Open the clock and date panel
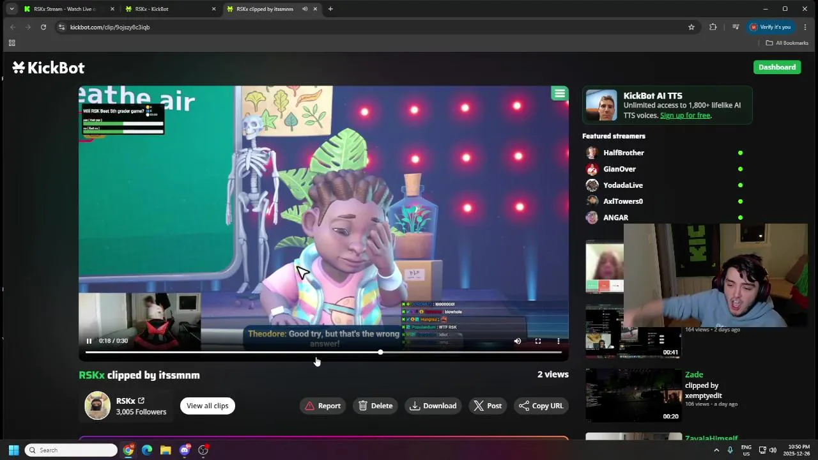The width and height of the screenshot is (818, 460). (798, 450)
